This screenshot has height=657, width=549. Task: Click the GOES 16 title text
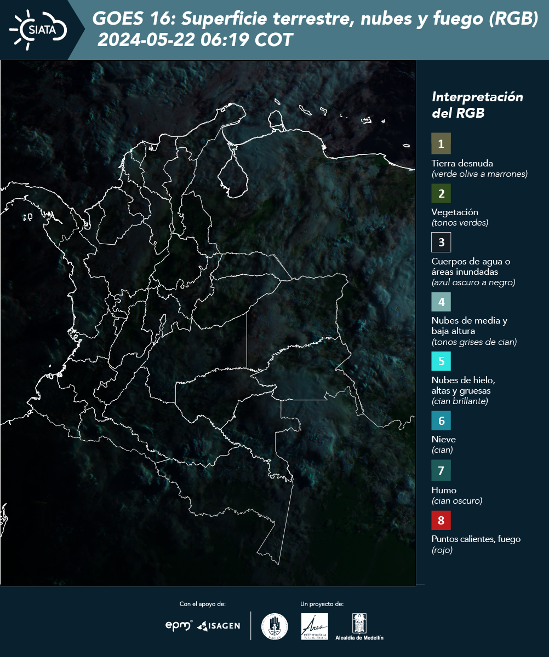click(x=315, y=19)
